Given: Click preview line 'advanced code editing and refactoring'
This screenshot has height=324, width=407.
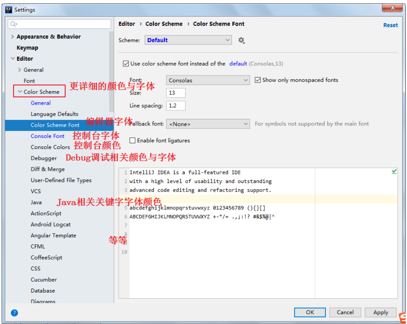Looking at the screenshot, I should [200, 190].
